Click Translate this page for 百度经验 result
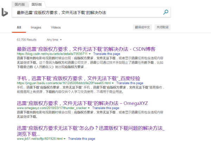This screenshot has width=211, height=141. click(130, 83)
